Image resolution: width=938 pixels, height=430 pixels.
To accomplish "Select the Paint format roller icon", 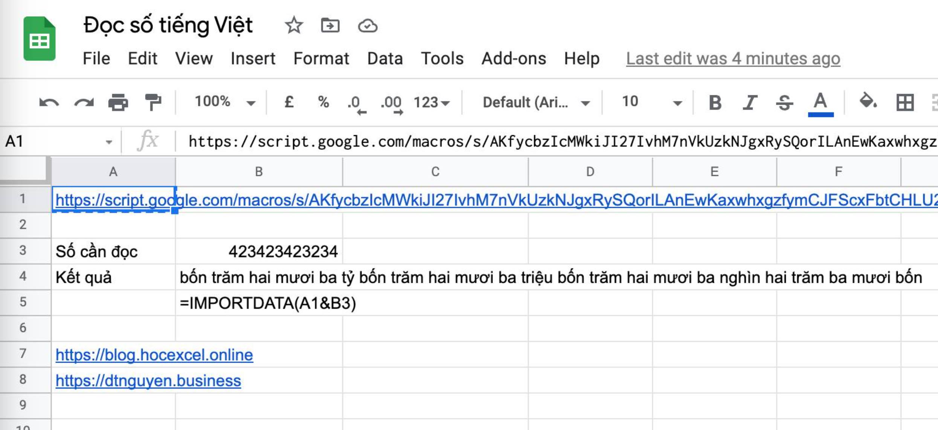I will [x=153, y=102].
